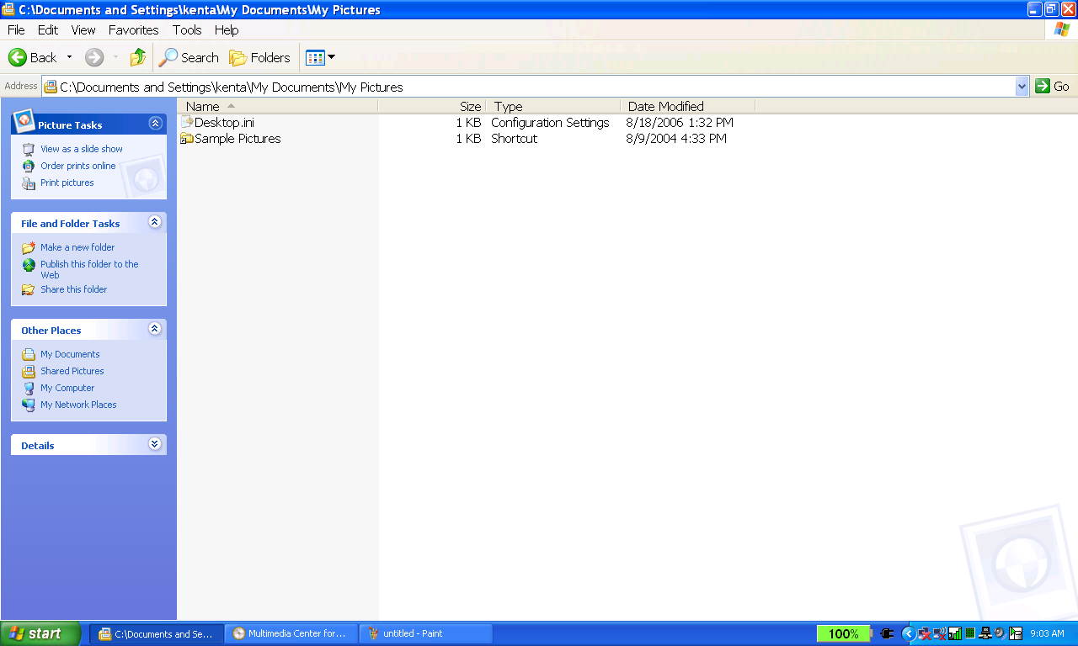Click the My Computer icon in Other Places
Viewport: 1078px width, 646px height.
pyautogui.click(x=29, y=388)
